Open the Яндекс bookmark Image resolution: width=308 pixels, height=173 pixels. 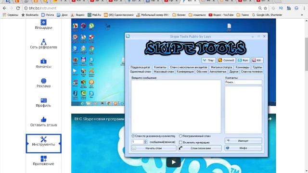pos(77,15)
